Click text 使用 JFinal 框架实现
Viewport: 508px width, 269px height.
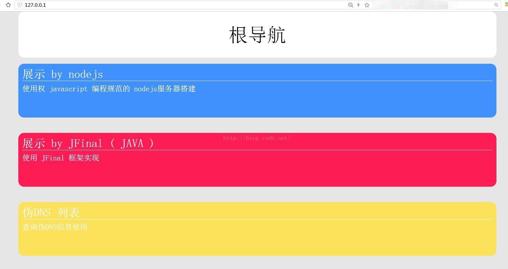61,158
